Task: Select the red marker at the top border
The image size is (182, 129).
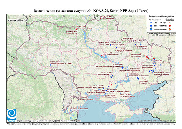Action: coord(101,19)
